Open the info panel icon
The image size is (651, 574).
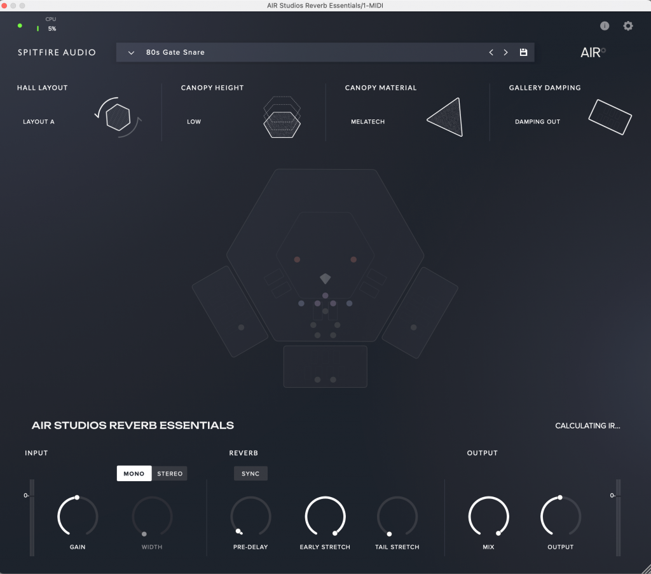coord(605,26)
